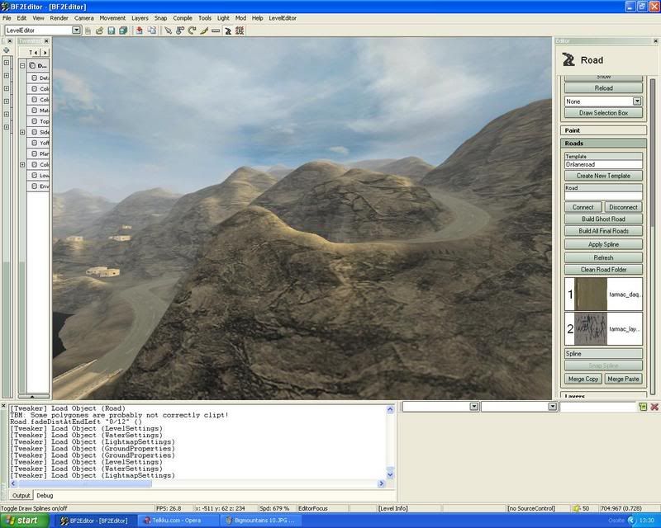Open the LevelEditor mode dropdown
The height and width of the screenshot is (528, 661).
coord(76,31)
